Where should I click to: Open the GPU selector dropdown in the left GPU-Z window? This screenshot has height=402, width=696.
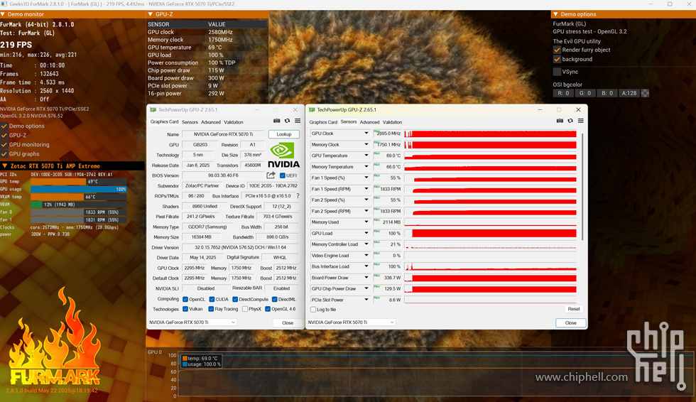click(192, 322)
